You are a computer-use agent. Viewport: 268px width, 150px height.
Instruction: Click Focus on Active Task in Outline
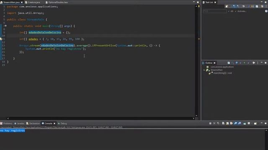click(x=254, y=63)
